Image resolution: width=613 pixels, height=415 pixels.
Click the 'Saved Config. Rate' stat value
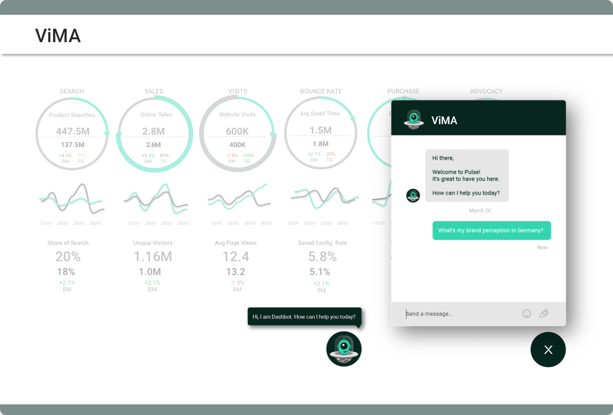323,256
